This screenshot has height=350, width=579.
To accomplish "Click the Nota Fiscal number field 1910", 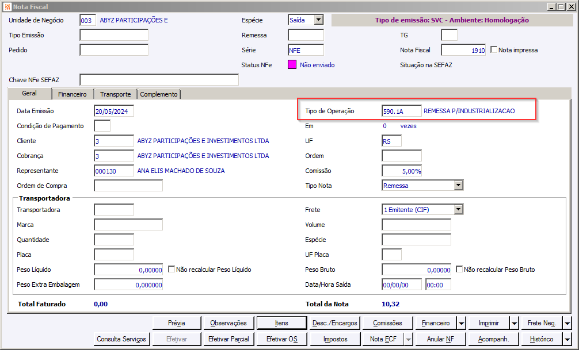I will pos(463,50).
